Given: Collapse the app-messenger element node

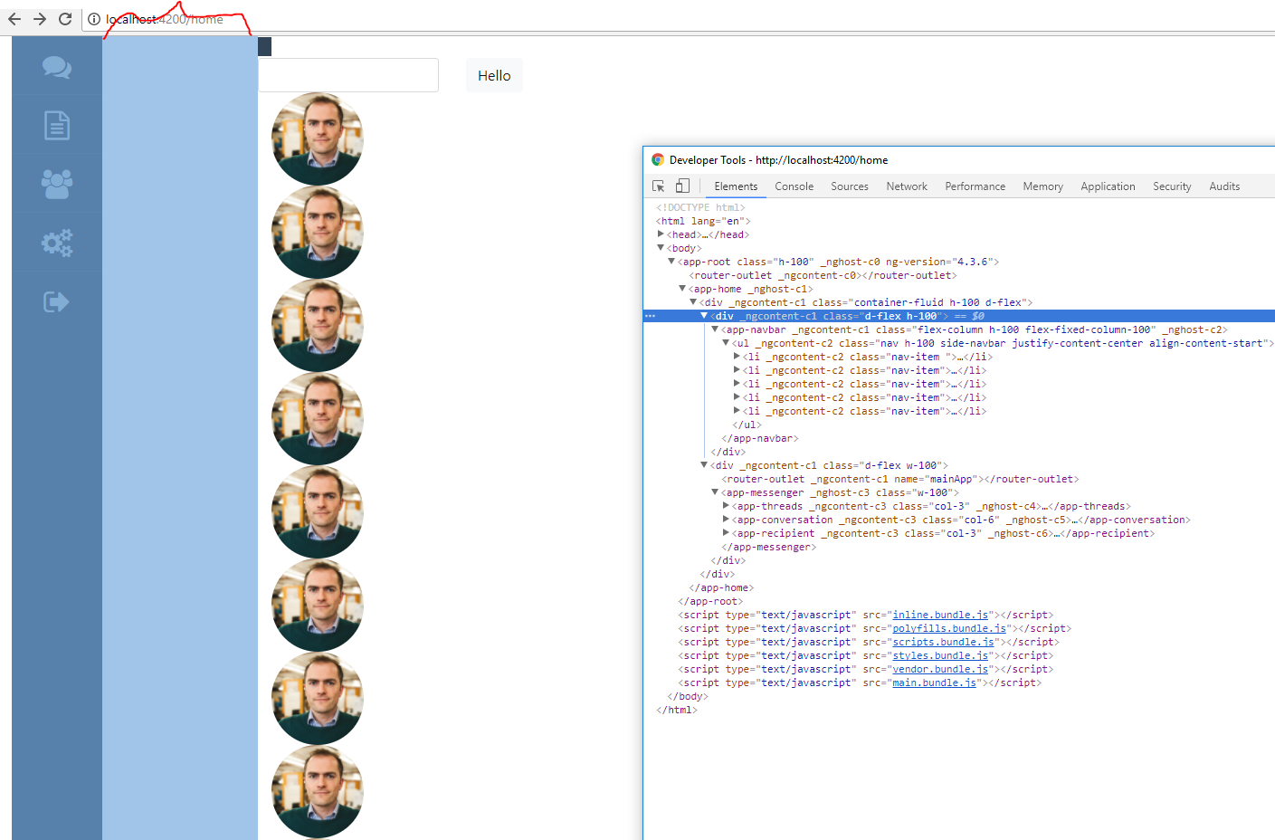Looking at the screenshot, I should coord(715,492).
